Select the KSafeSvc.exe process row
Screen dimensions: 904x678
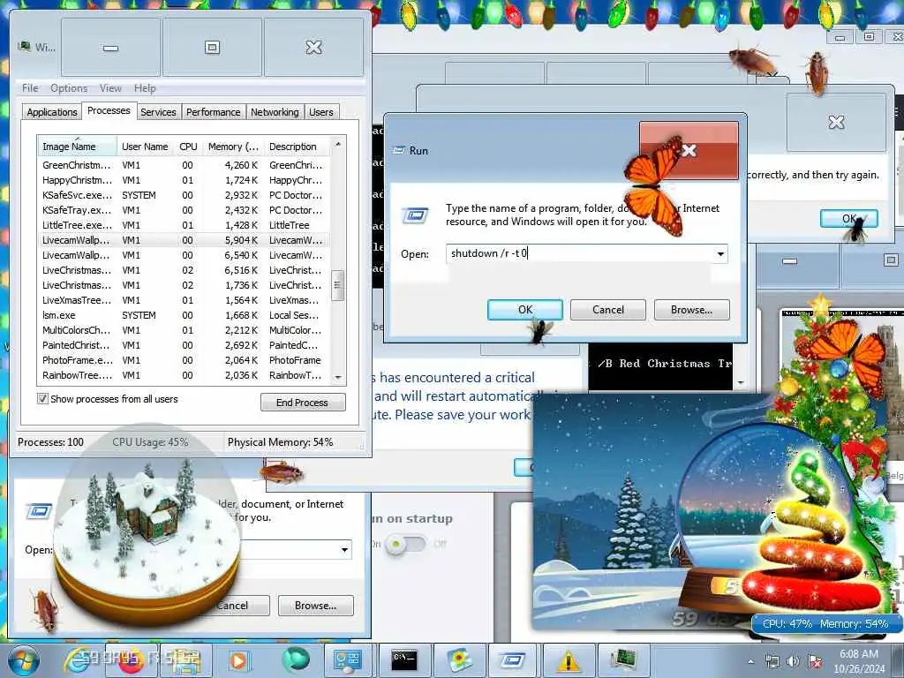[184, 195]
